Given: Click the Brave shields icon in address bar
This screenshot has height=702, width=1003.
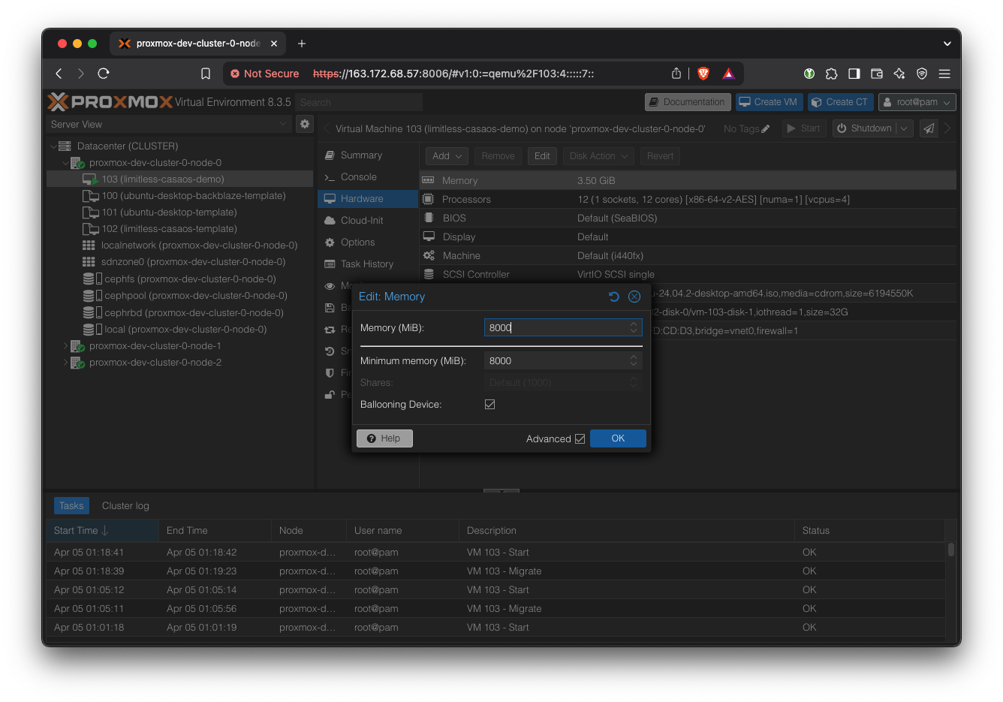Looking at the screenshot, I should (x=703, y=74).
